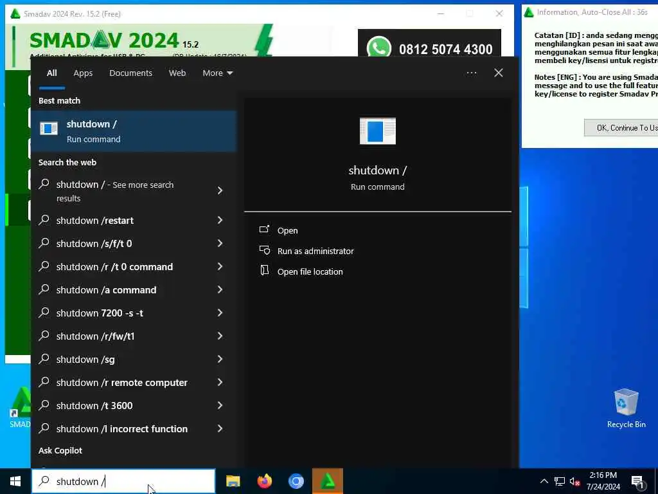
Task: Open Firefox from the taskbar
Action: (x=264, y=481)
